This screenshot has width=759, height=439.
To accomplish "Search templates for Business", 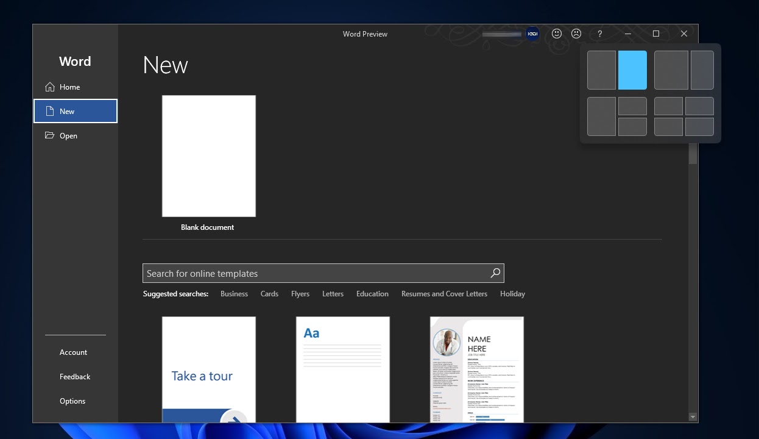I will pos(234,294).
